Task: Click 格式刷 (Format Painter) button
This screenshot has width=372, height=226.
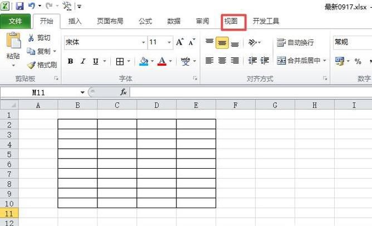Action: (42, 65)
